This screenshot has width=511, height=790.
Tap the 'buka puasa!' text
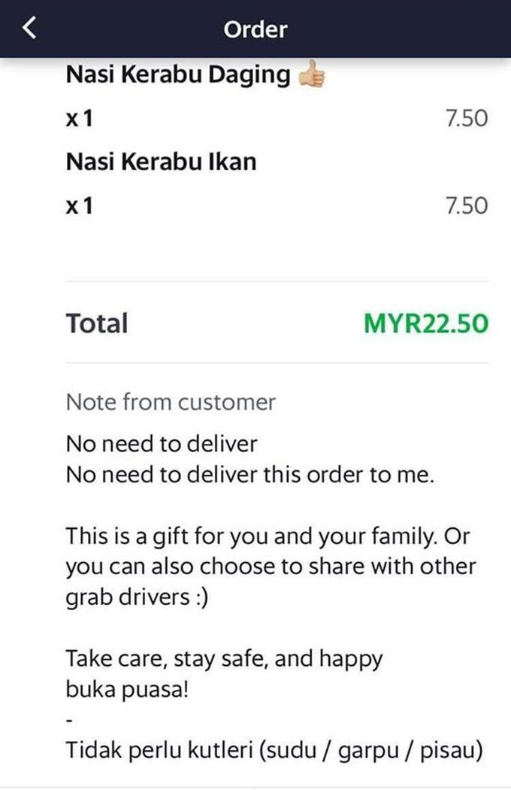(127, 689)
